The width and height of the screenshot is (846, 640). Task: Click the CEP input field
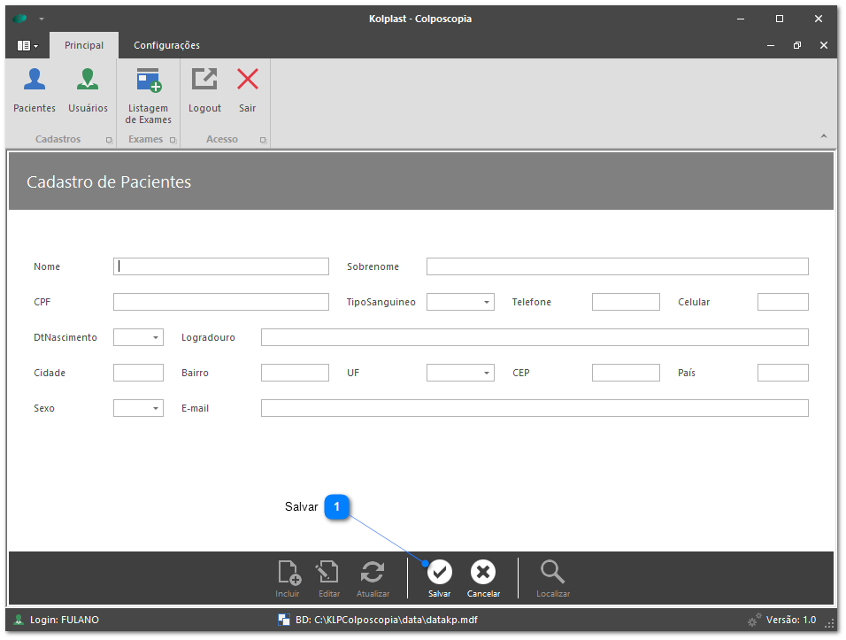coord(626,373)
